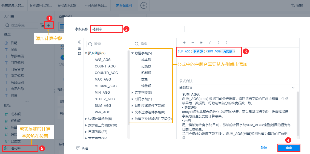Expand 文本过滤组件字段(0) group
Screen dimensions: 310x154
click(133, 112)
